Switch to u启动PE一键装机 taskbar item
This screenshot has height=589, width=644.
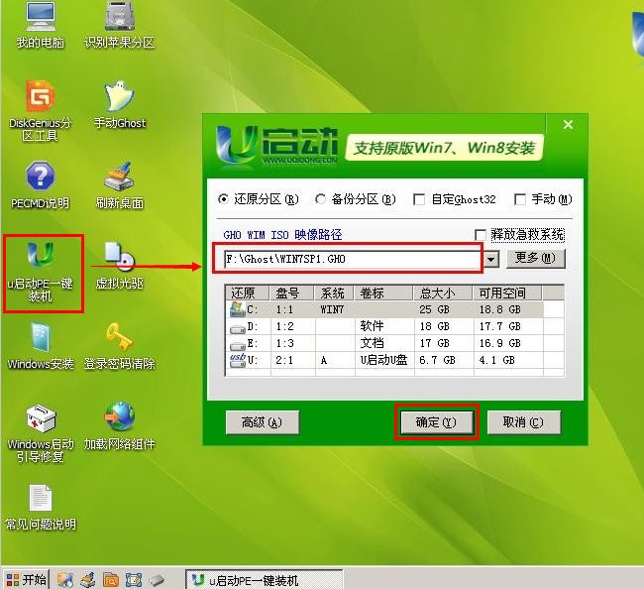264,580
